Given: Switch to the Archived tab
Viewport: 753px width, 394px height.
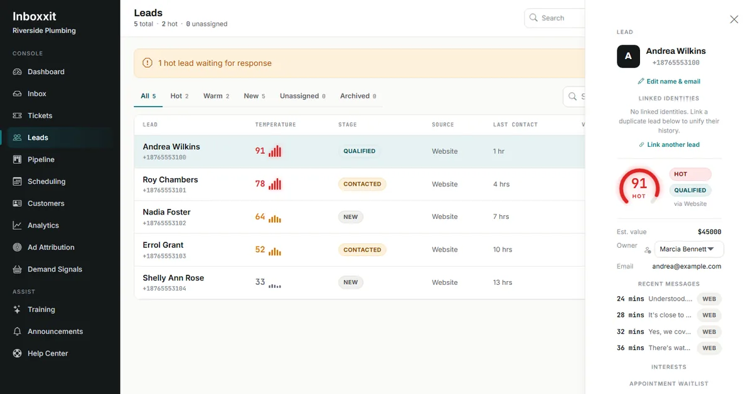Looking at the screenshot, I should point(358,96).
